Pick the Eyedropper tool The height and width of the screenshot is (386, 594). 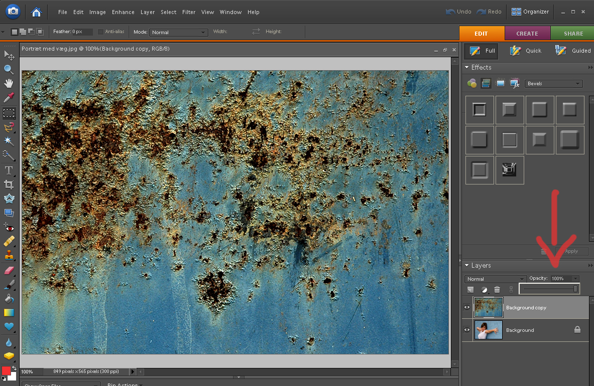click(9, 98)
